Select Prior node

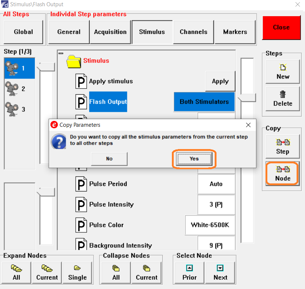(x=189, y=273)
